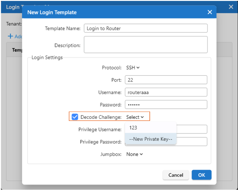Open the Protocol SSH dropdown
The image size is (238, 190).
click(x=133, y=68)
